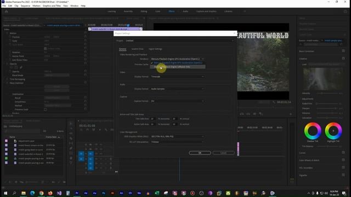Select the Slip tool

(x=71, y=143)
